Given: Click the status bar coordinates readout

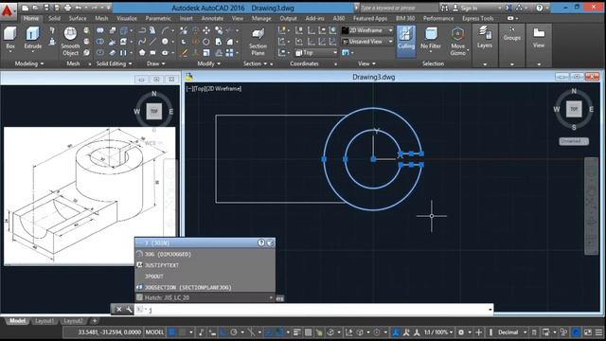Looking at the screenshot, I should tap(110, 332).
